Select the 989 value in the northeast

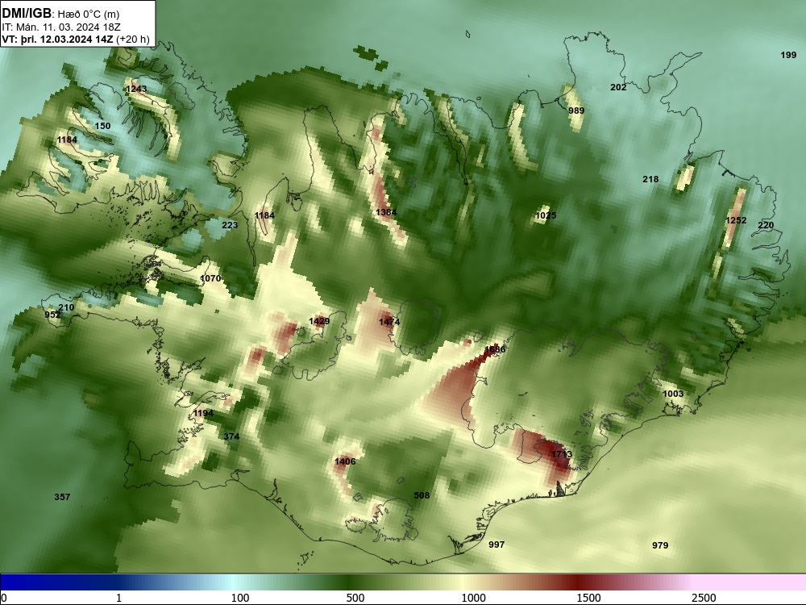(576, 111)
